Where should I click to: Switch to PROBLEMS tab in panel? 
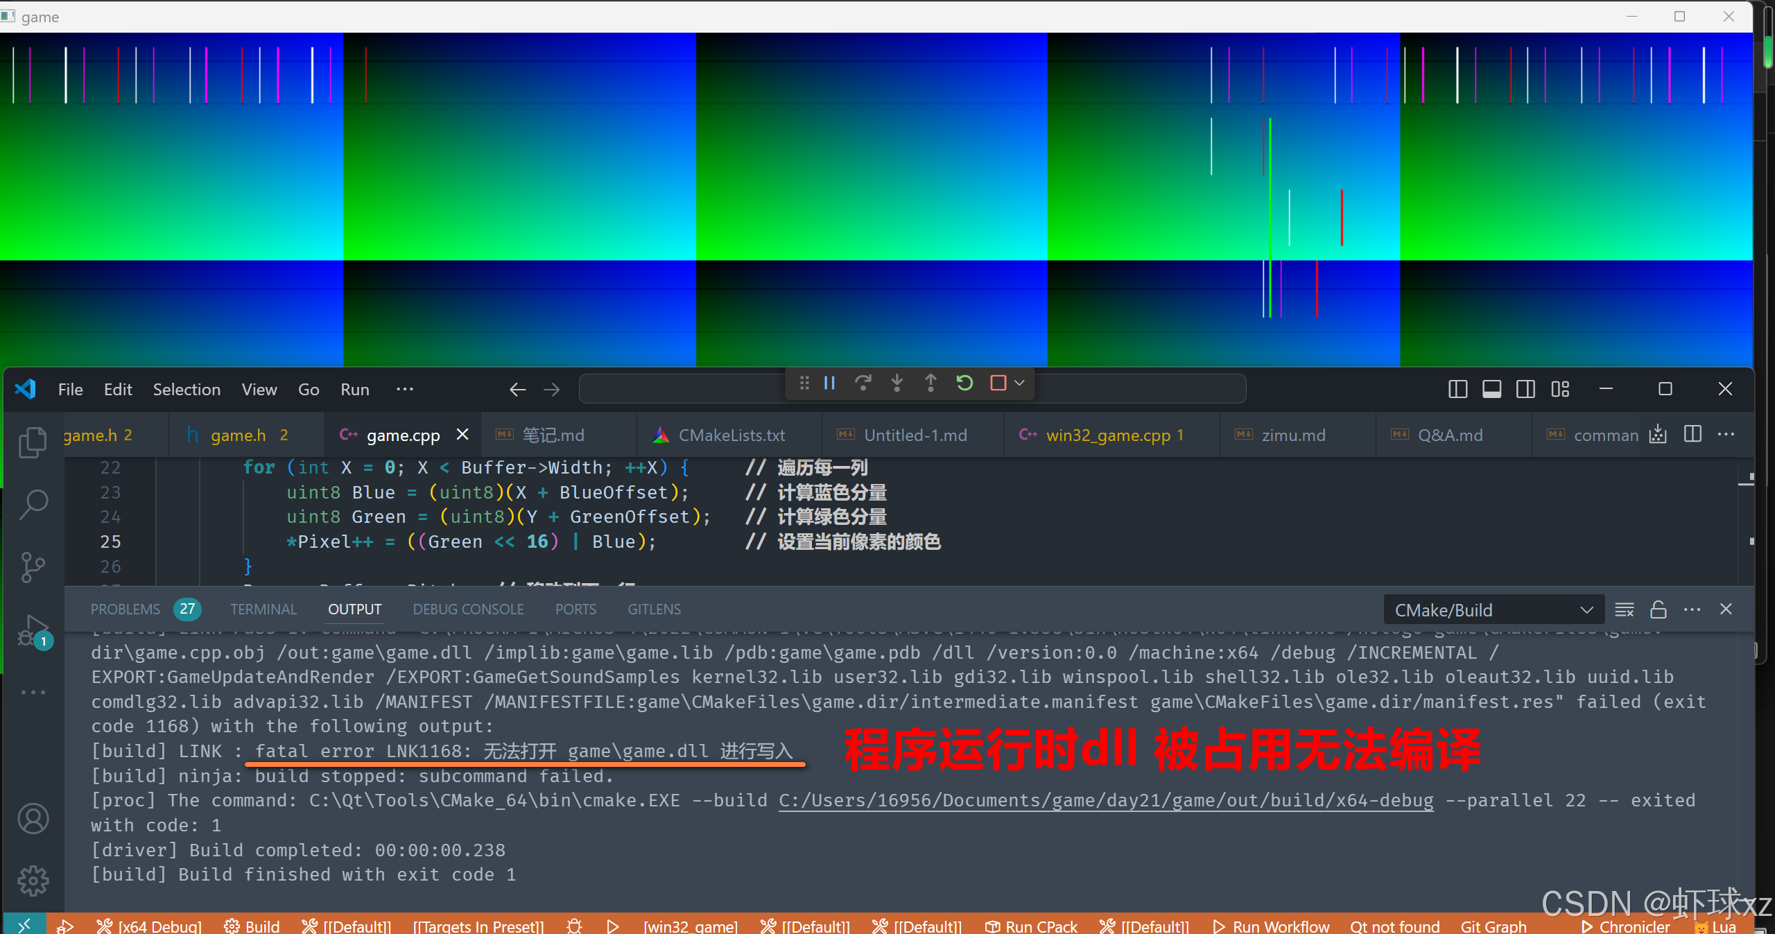pyautogui.click(x=125, y=609)
